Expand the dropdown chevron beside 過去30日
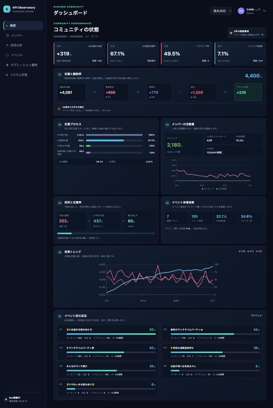This screenshot has width=273, height=408. pyautogui.click(x=230, y=11)
